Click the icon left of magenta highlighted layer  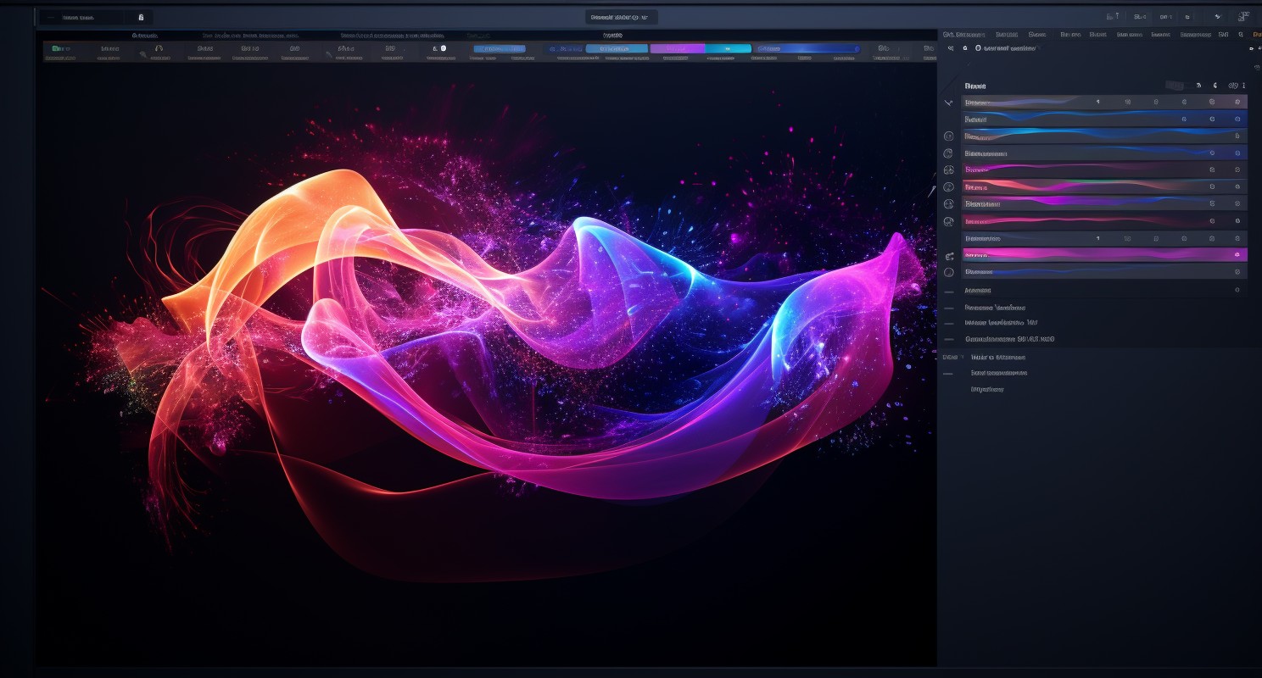pyautogui.click(x=948, y=255)
